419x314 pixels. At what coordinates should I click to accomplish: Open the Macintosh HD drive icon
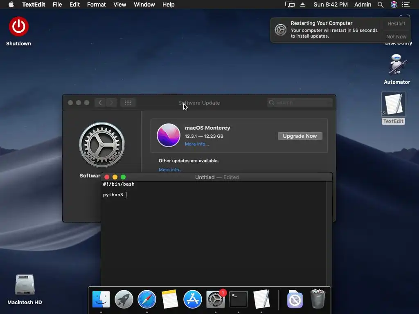point(25,285)
